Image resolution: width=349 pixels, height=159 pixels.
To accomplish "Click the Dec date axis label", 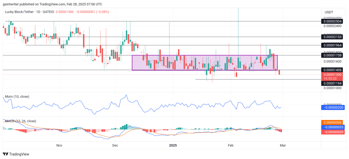I will coord(115,145).
